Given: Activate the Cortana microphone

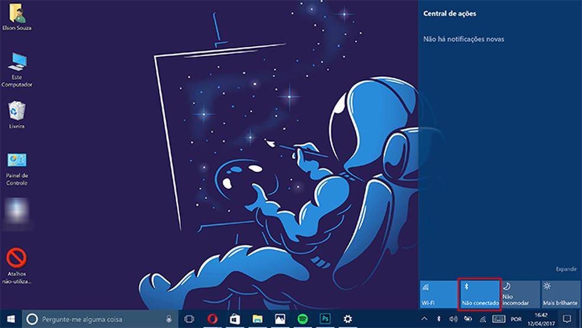Looking at the screenshot, I should pyautogui.click(x=169, y=319).
